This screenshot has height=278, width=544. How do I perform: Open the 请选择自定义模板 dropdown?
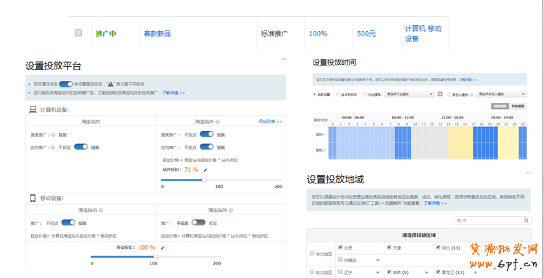pos(502,95)
